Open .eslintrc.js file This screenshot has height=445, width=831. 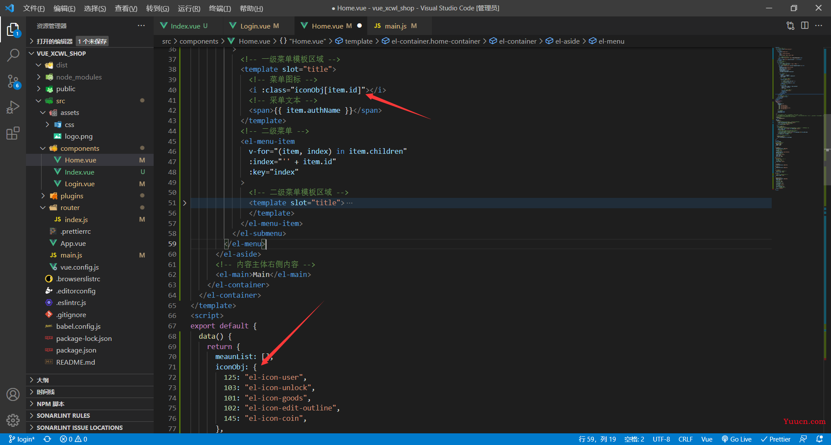[71, 302]
